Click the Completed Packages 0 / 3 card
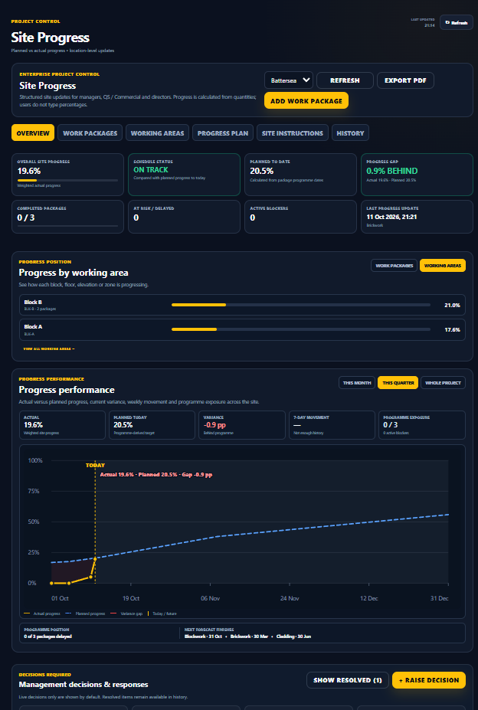 pos(67,217)
